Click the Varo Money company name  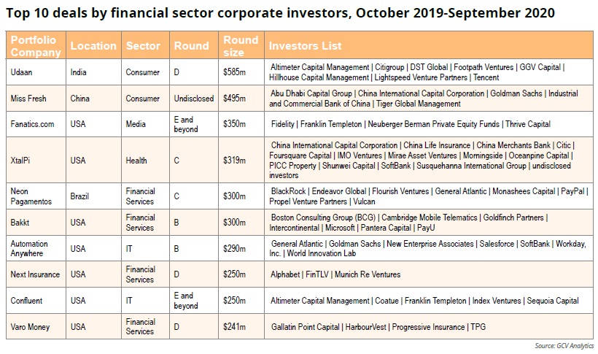tap(31, 326)
